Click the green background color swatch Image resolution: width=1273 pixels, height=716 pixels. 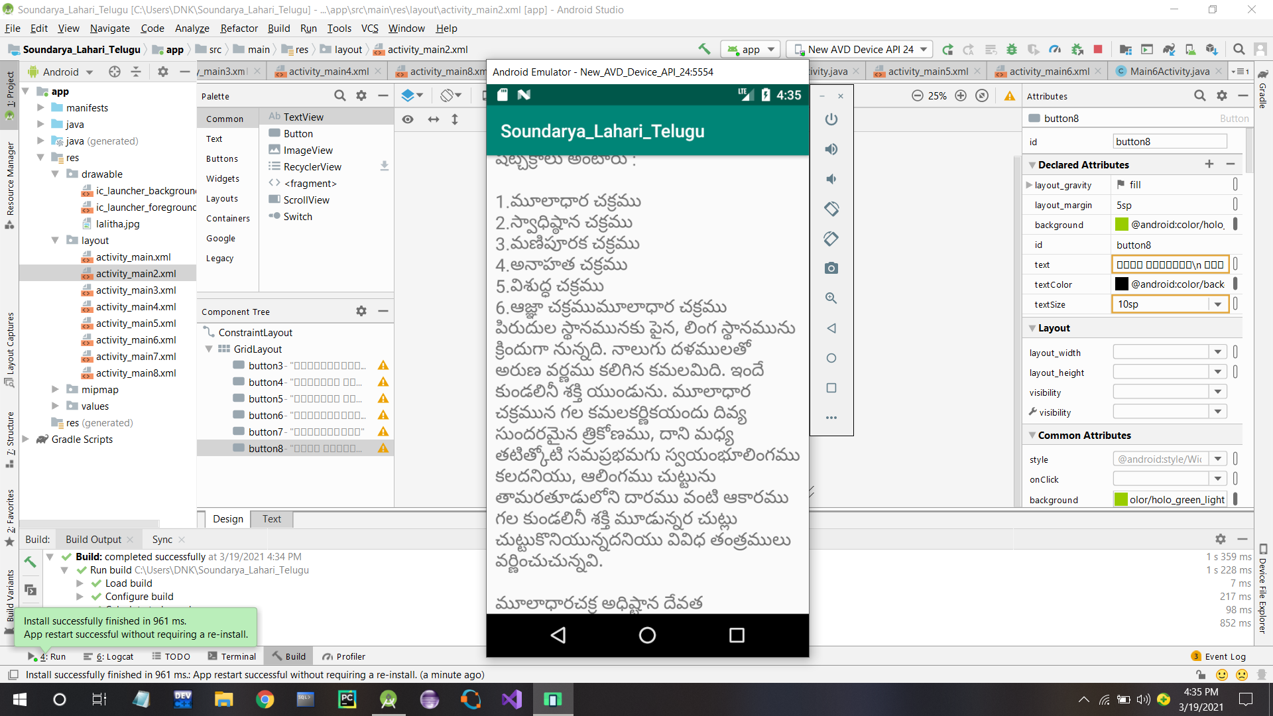point(1121,225)
